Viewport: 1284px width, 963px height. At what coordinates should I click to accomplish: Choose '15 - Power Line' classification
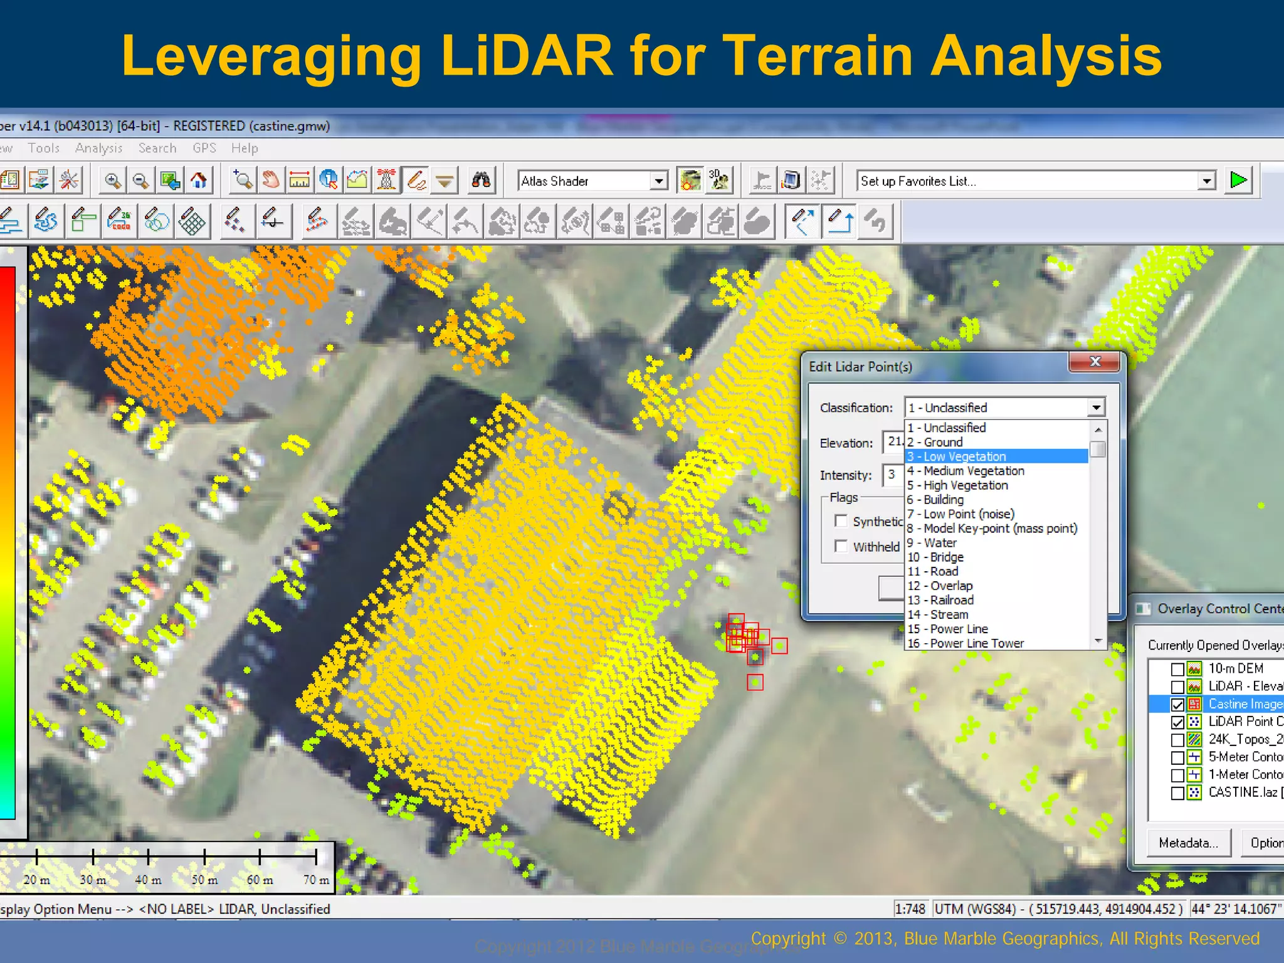(x=997, y=629)
